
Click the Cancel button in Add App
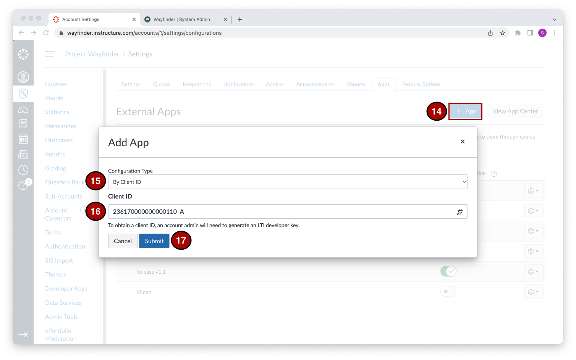tap(123, 241)
